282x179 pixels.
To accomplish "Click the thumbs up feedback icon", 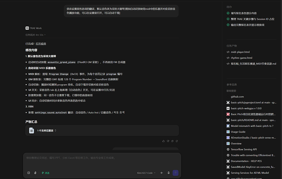I will tap(163, 141).
